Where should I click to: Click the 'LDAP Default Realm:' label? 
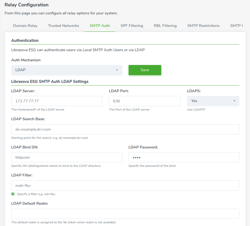click(x=30, y=203)
